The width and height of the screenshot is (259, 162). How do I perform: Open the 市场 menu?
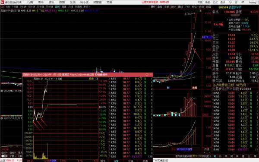[41, 2]
